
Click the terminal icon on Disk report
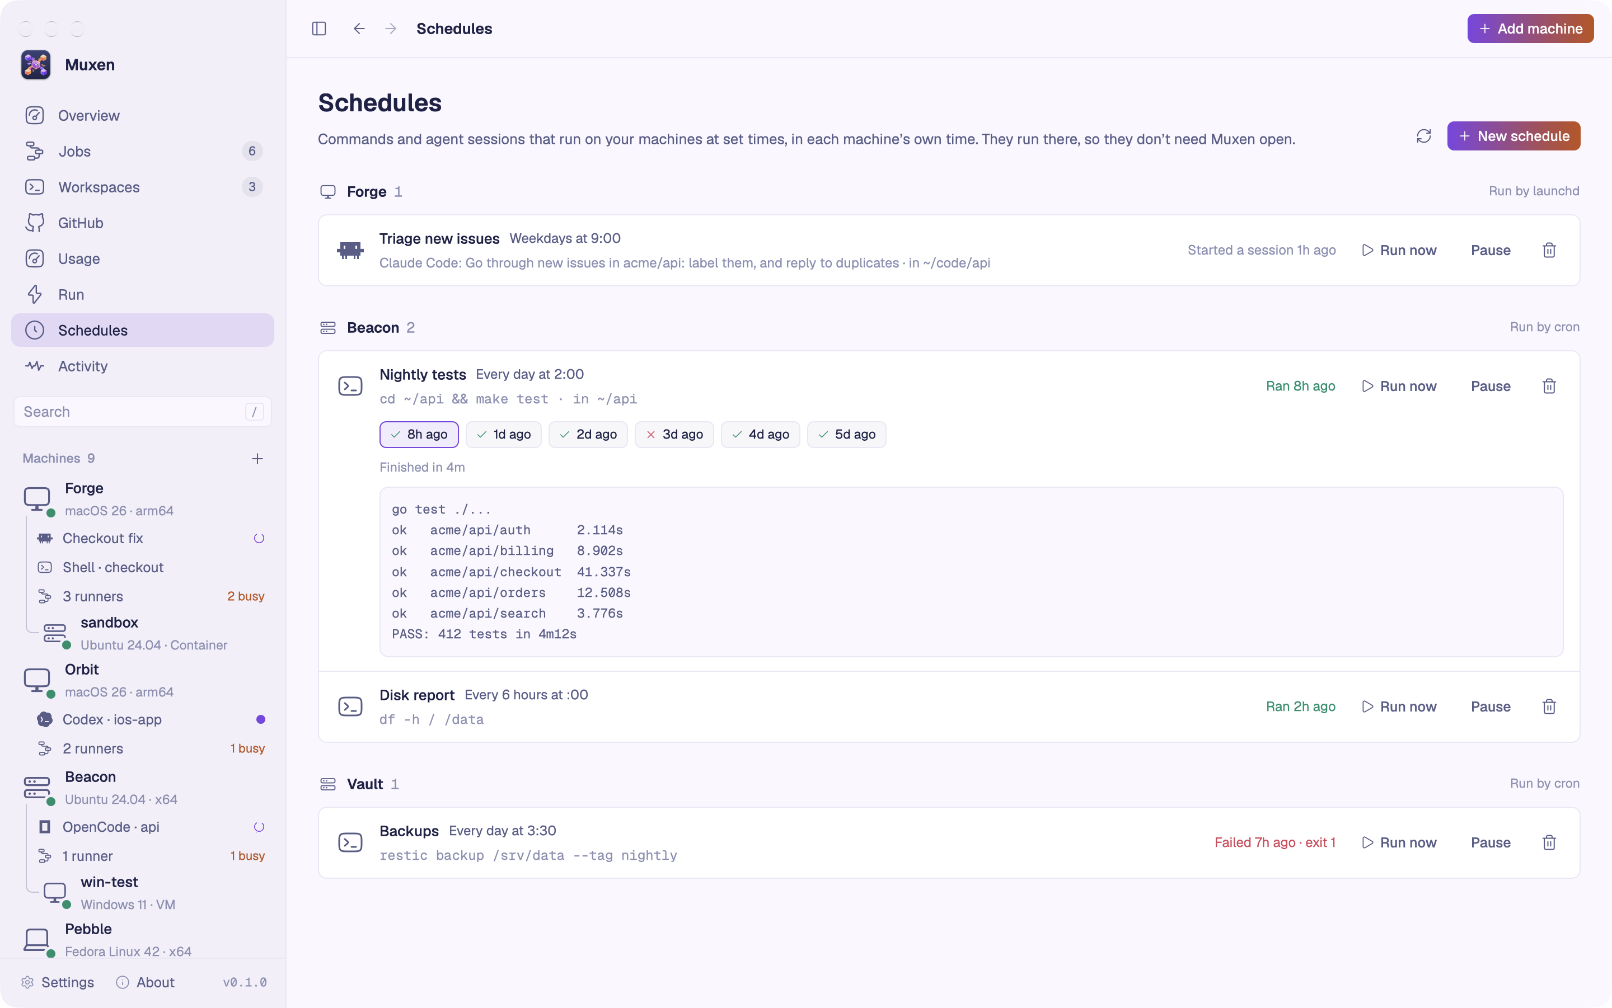click(x=350, y=706)
